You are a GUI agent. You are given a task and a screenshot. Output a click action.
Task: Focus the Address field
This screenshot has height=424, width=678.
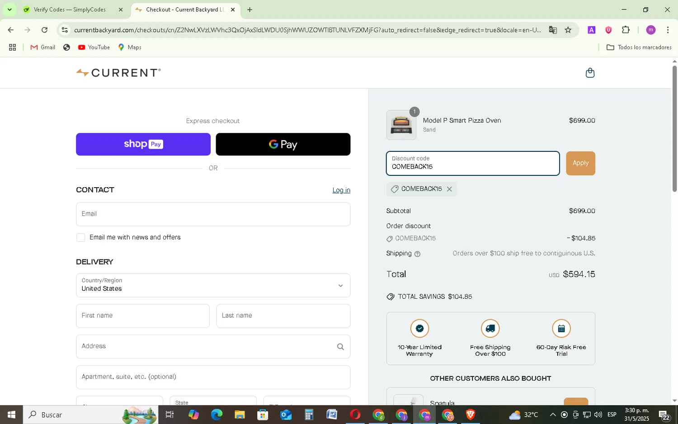[213, 347]
